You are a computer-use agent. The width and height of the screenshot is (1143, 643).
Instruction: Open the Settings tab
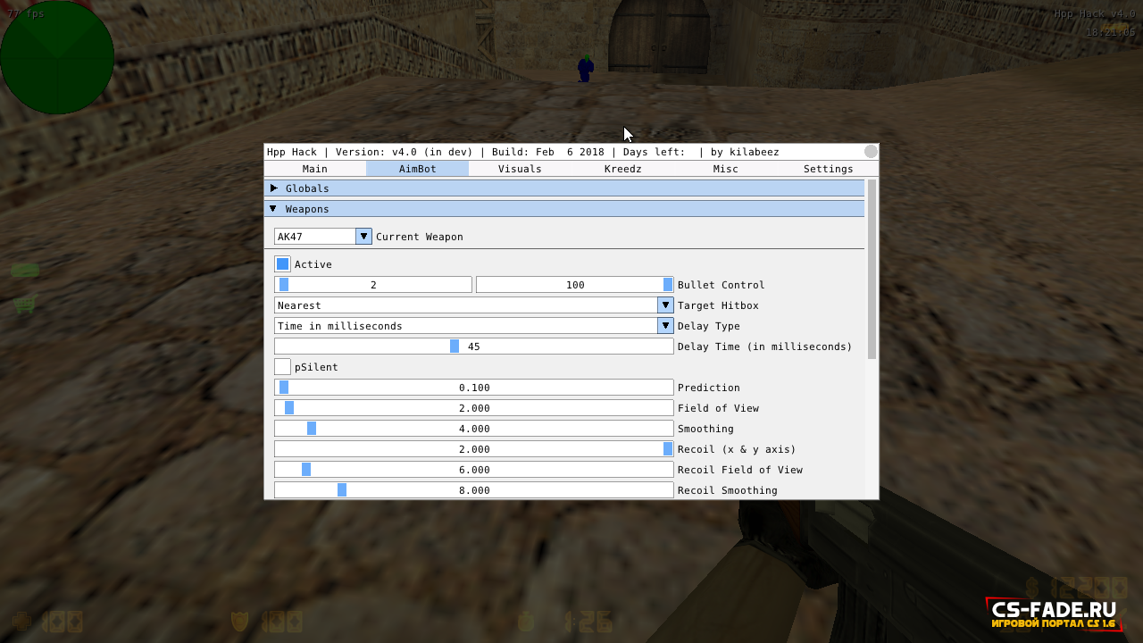pyautogui.click(x=828, y=169)
